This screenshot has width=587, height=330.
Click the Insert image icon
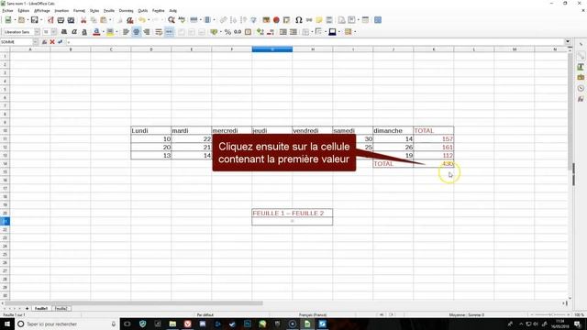click(266, 20)
